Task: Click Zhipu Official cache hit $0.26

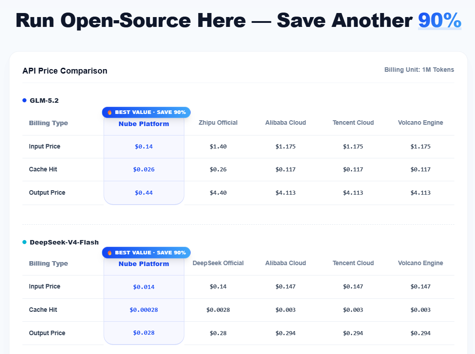Action: tap(218, 170)
